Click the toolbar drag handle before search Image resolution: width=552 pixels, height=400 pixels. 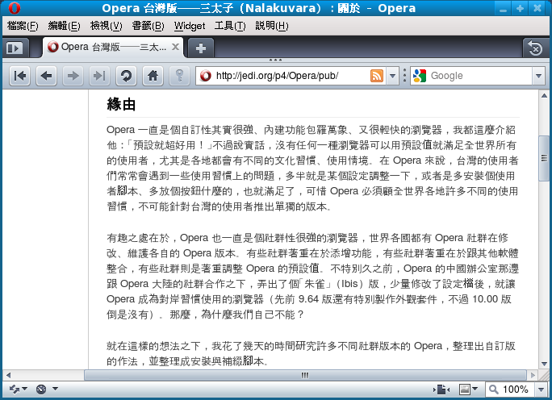click(x=404, y=76)
